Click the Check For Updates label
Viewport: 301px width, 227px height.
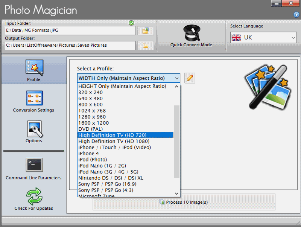(34, 209)
